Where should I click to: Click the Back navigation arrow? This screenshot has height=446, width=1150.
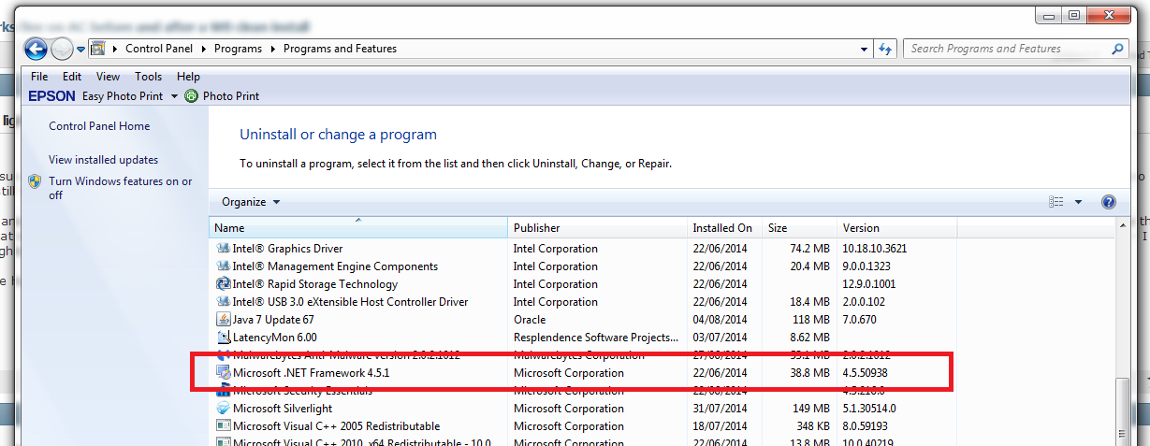click(x=36, y=49)
